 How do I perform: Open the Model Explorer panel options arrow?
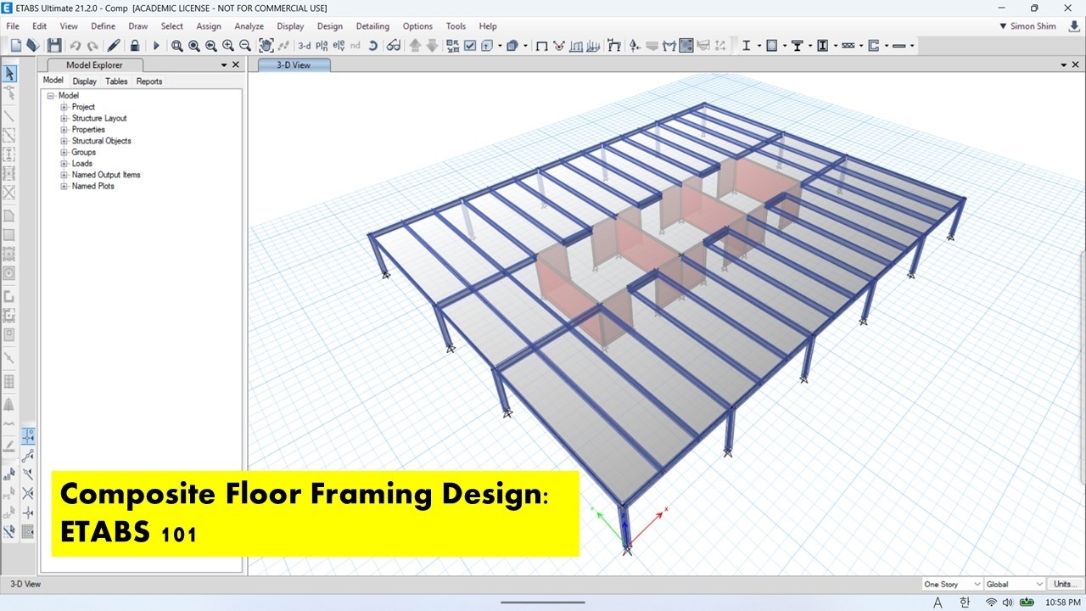[224, 64]
